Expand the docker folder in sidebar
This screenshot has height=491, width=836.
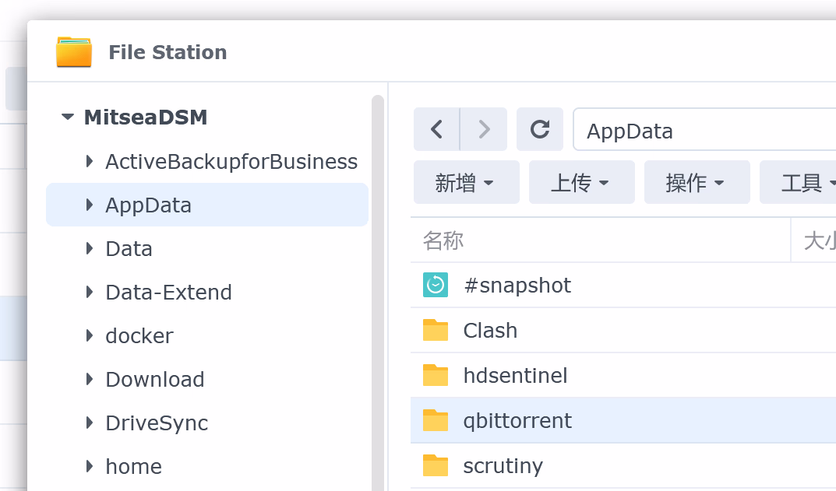click(x=90, y=336)
